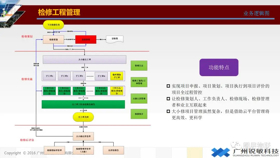280x158 pixels.
Task: Select the red 检修实施 stage label
Action: [x=27, y=79]
